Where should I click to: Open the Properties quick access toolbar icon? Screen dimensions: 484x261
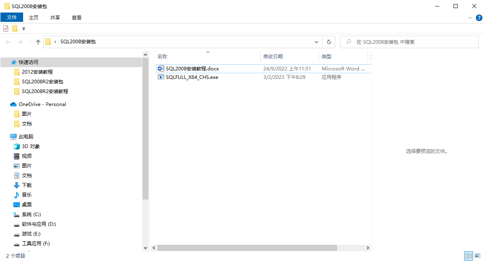coord(6,28)
